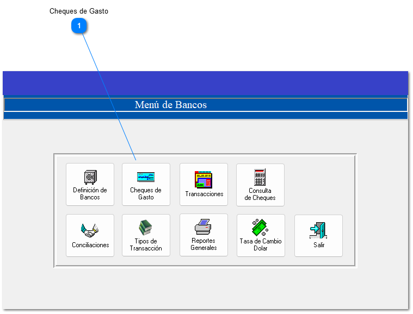Click the cheque icon for Cheques de Gasto

point(146,177)
